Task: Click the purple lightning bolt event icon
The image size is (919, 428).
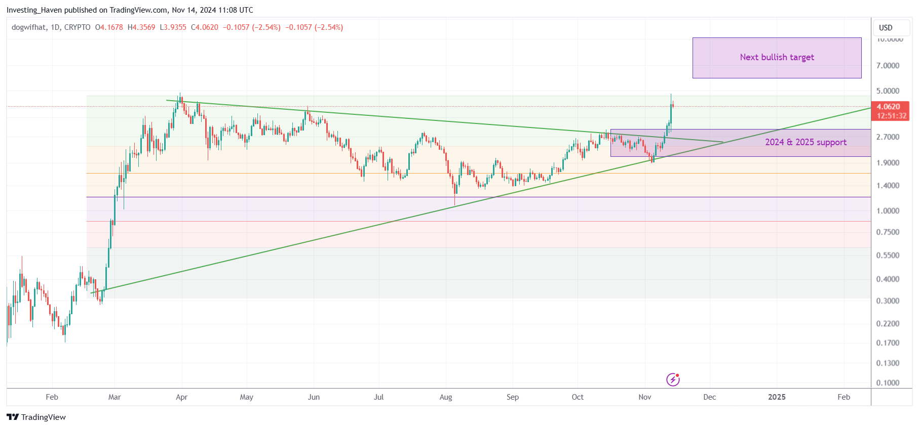Action: (x=673, y=379)
